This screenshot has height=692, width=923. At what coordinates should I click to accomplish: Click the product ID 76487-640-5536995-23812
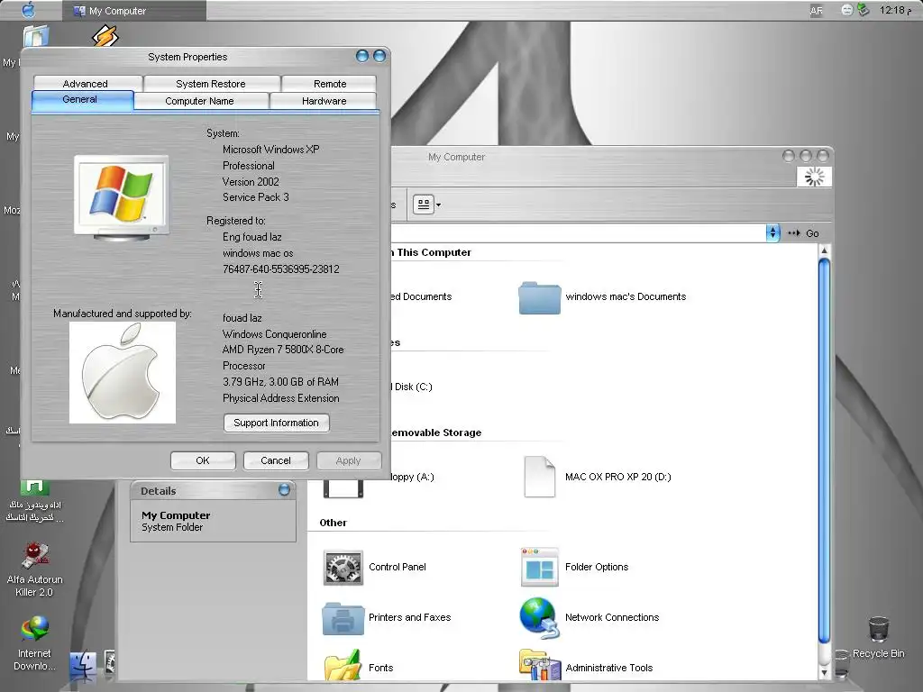pyautogui.click(x=281, y=269)
